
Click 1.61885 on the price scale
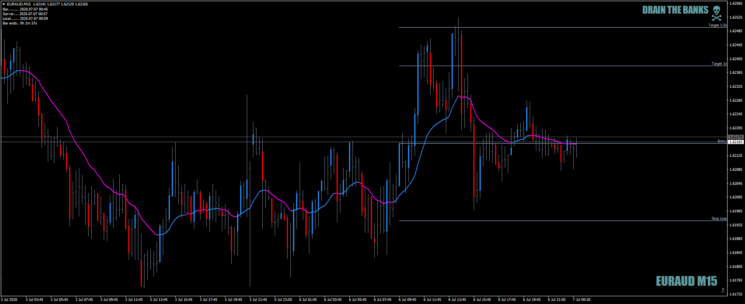coord(736,239)
